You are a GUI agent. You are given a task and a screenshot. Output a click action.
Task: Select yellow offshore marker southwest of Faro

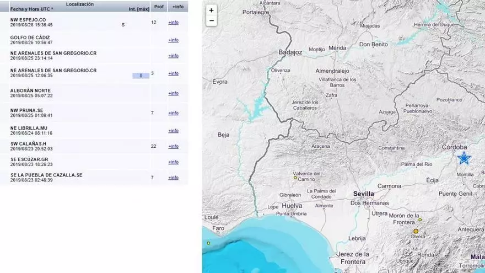(209, 243)
